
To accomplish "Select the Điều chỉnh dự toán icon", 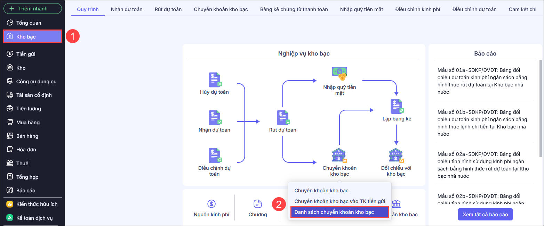I will [215, 156].
